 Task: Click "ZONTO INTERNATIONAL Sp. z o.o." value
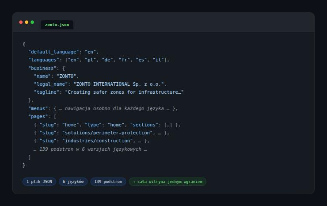pos(118,84)
